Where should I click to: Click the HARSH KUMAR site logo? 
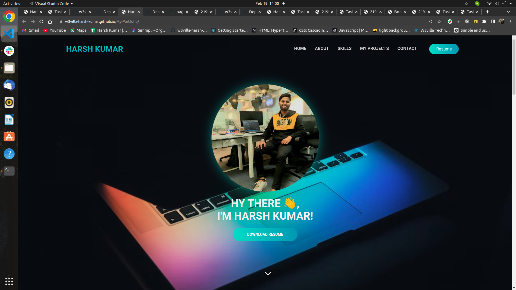[94, 49]
